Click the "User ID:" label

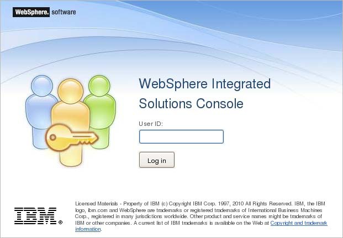click(x=151, y=124)
